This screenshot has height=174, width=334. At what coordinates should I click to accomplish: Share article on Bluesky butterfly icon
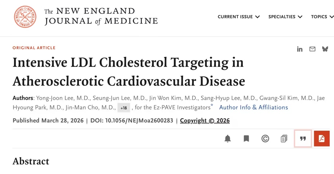(x=325, y=49)
